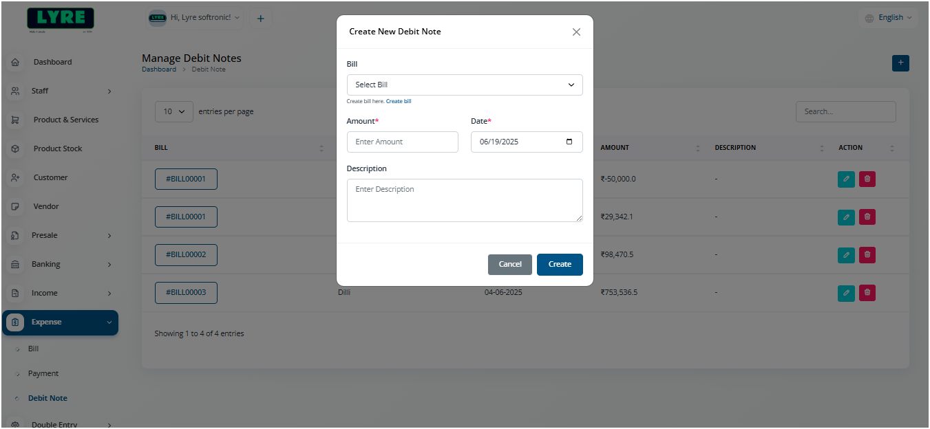Select the Product Stock cube icon
Viewport: 930px width, 429px height.
pos(14,148)
